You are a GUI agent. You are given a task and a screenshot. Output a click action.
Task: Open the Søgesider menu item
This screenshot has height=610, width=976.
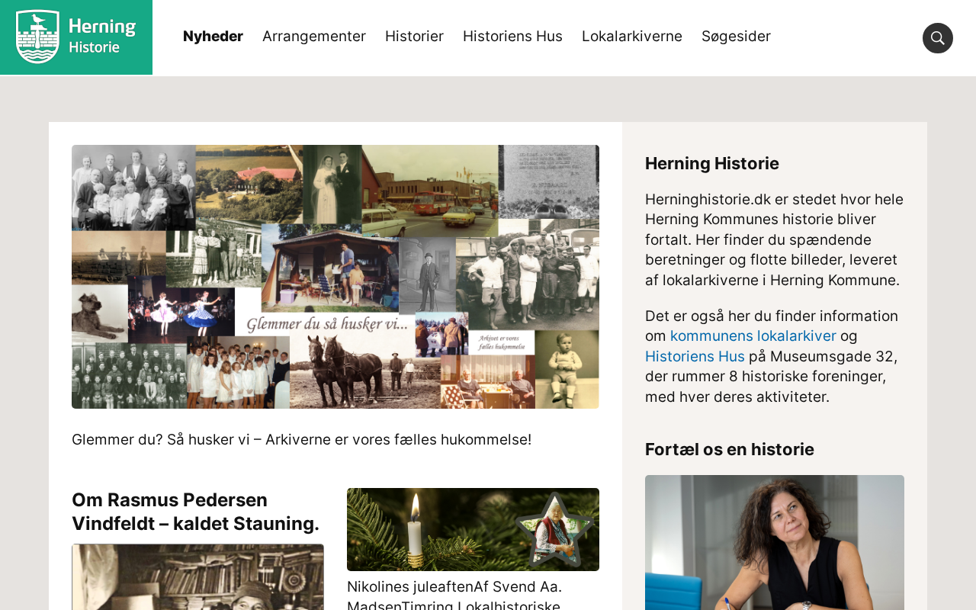(x=736, y=37)
